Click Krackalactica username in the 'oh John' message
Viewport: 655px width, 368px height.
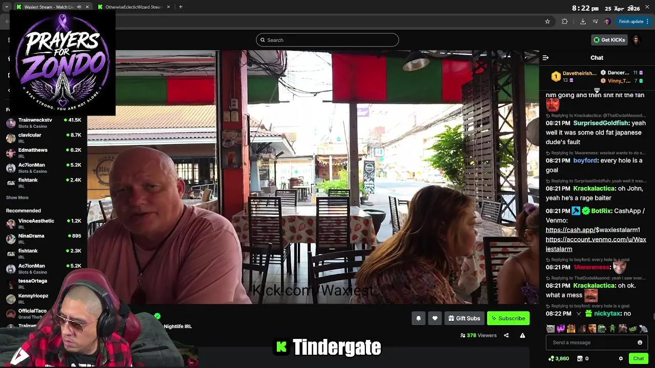tap(594, 189)
